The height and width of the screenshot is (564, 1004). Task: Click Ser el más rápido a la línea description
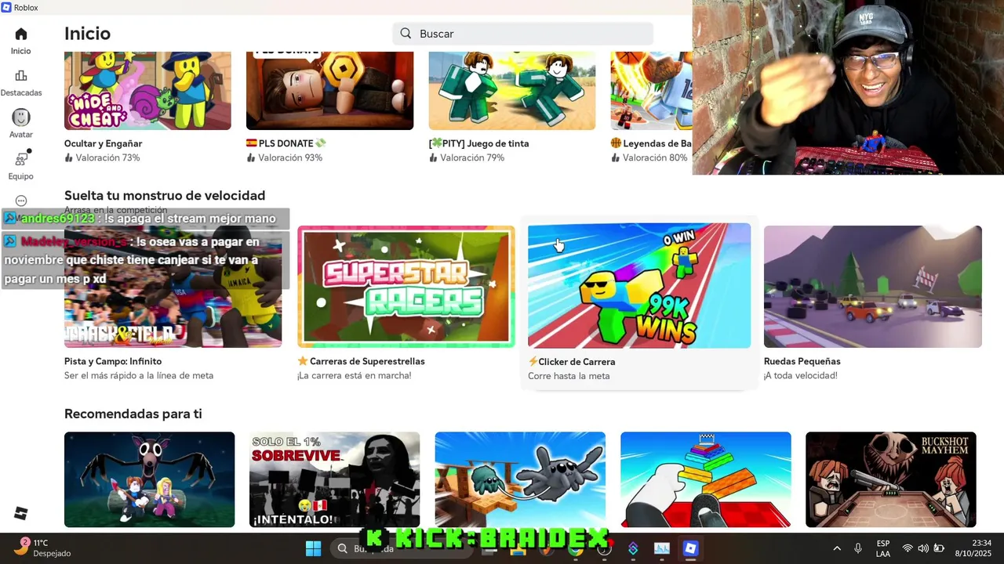click(x=139, y=375)
